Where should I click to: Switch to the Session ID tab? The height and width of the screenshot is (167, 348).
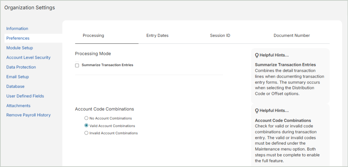tap(220, 36)
